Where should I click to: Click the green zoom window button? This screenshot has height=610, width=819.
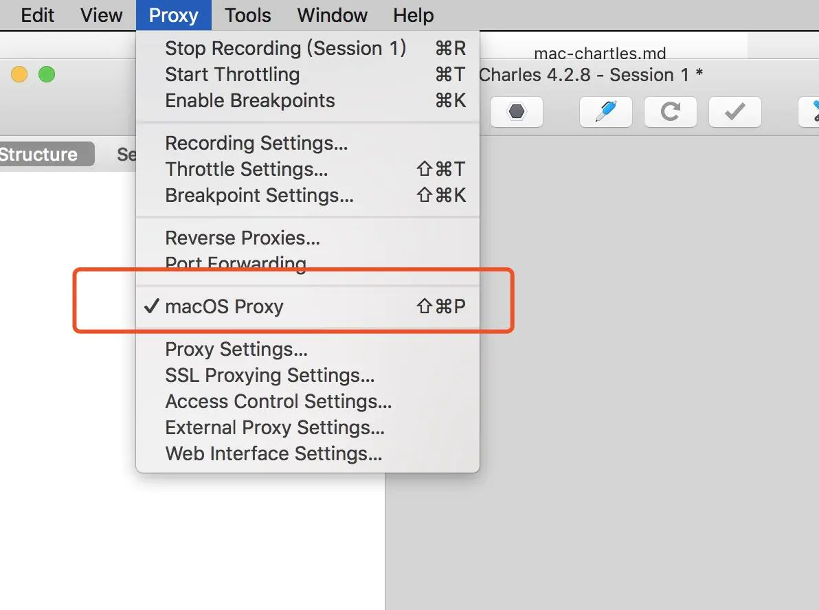(x=47, y=74)
